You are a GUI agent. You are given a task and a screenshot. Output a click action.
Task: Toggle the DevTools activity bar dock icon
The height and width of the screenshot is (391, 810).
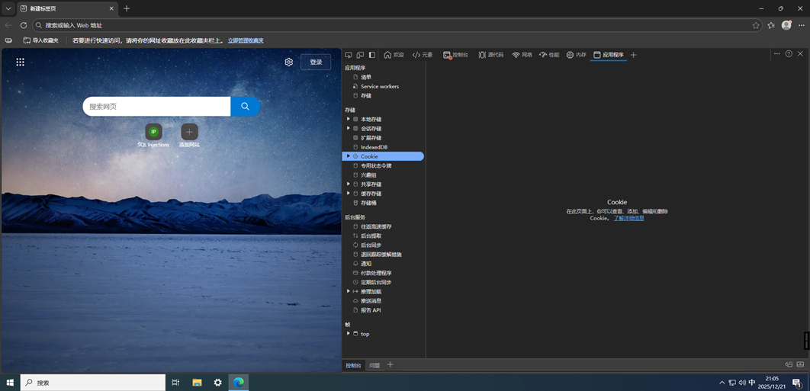click(372, 55)
